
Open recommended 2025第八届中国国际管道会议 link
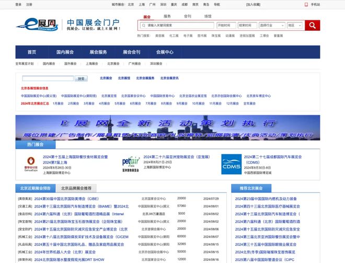(264, 260)
